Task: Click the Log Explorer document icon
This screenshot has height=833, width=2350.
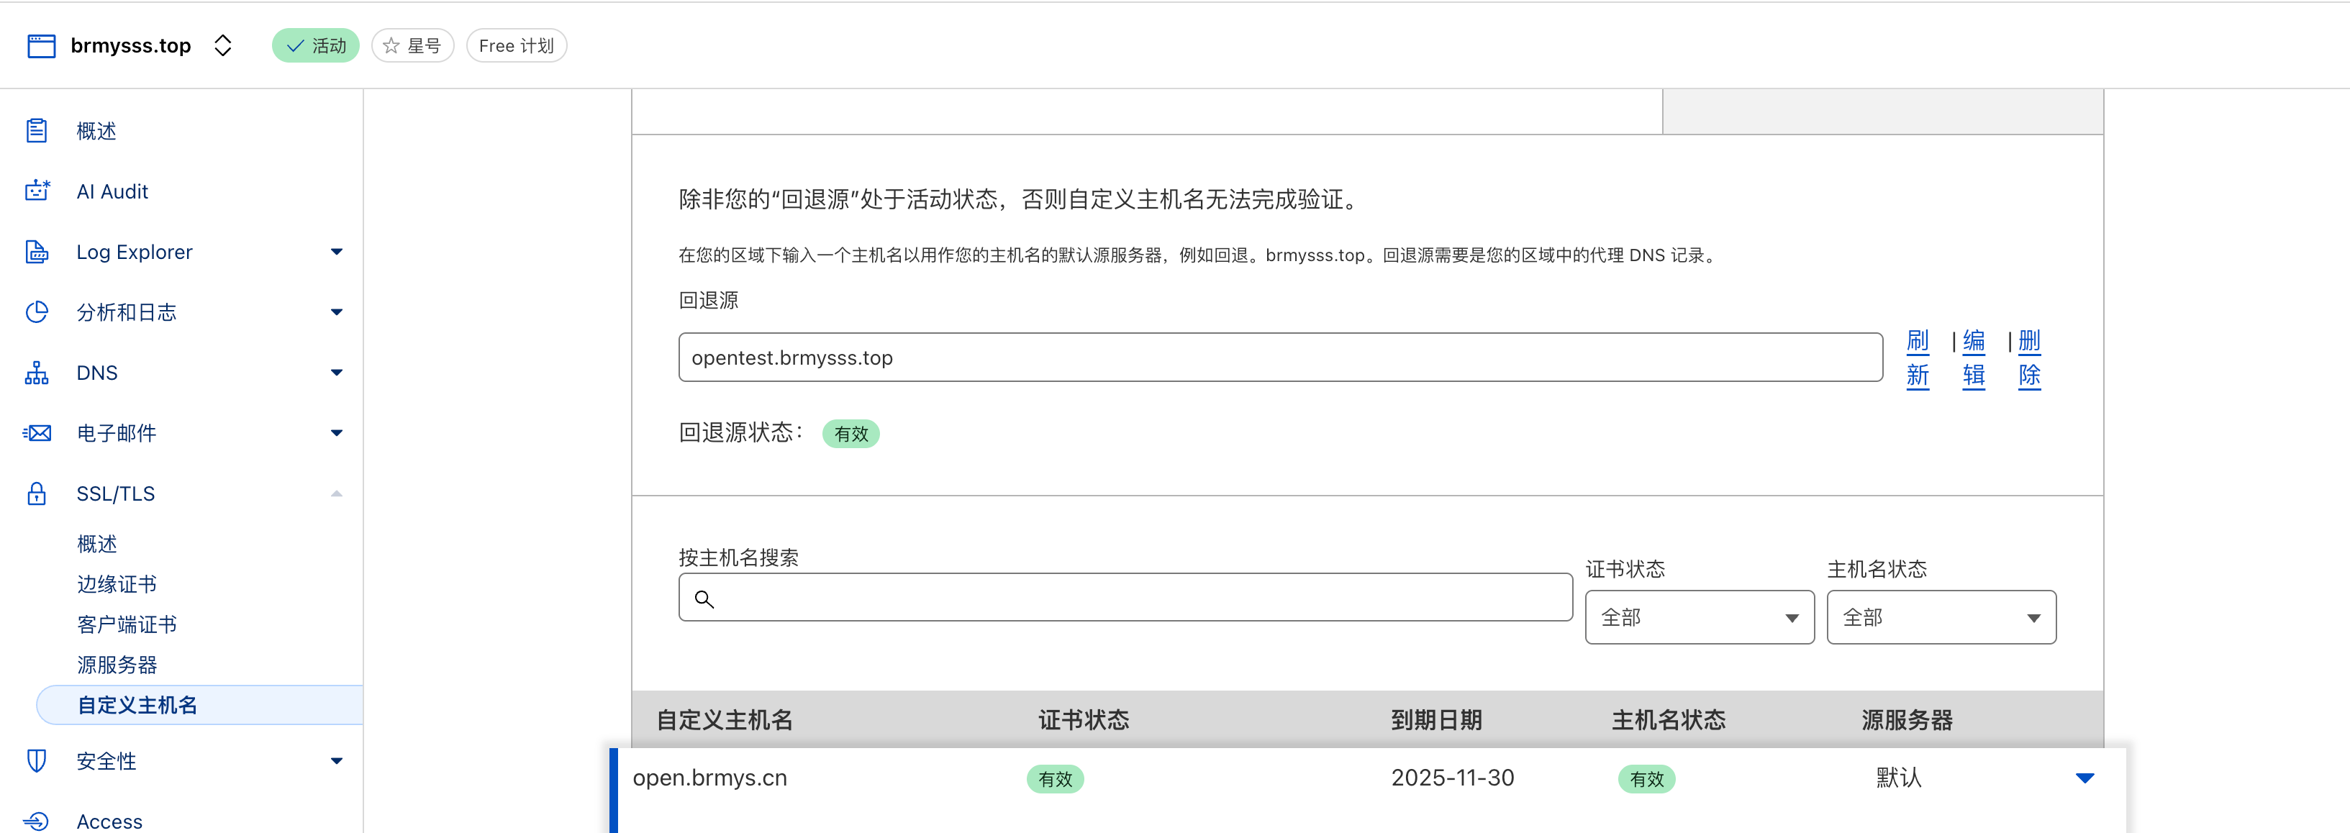Action: tap(37, 252)
